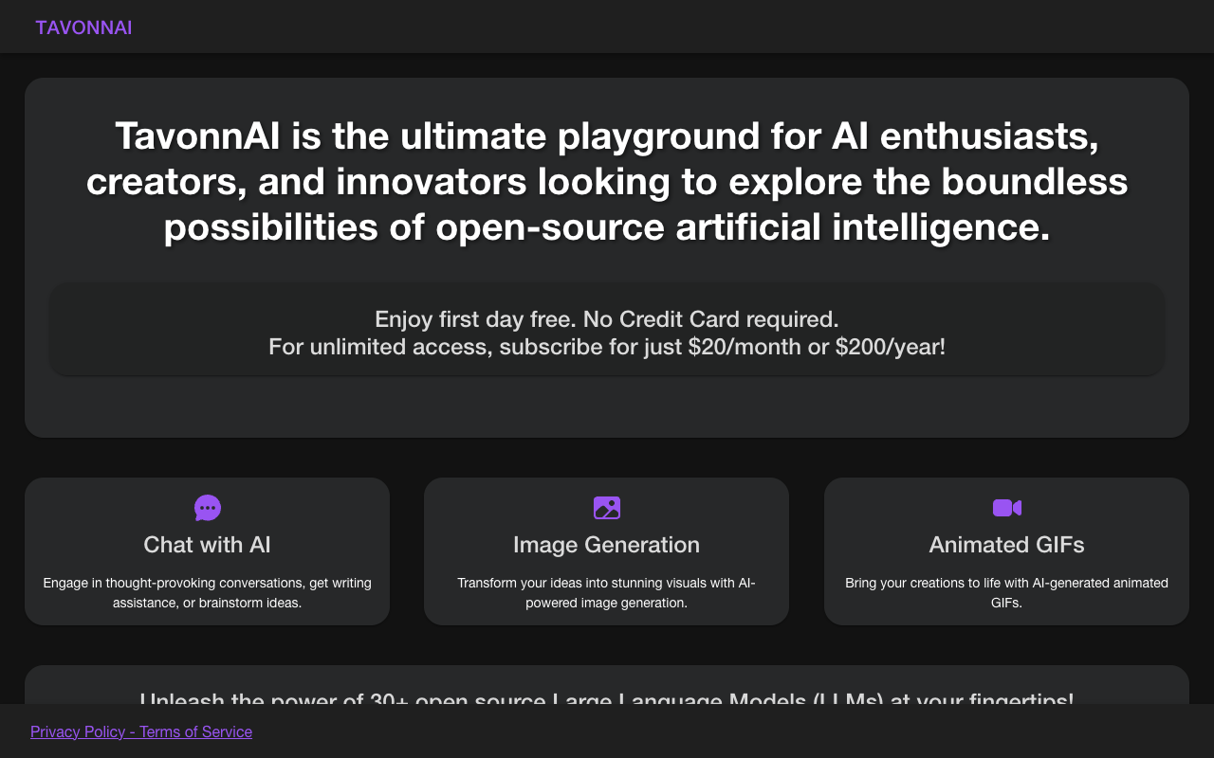Click the '$20/month or $200/year' subscription line
Screen dimensions: 1214x758
click(x=607, y=347)
